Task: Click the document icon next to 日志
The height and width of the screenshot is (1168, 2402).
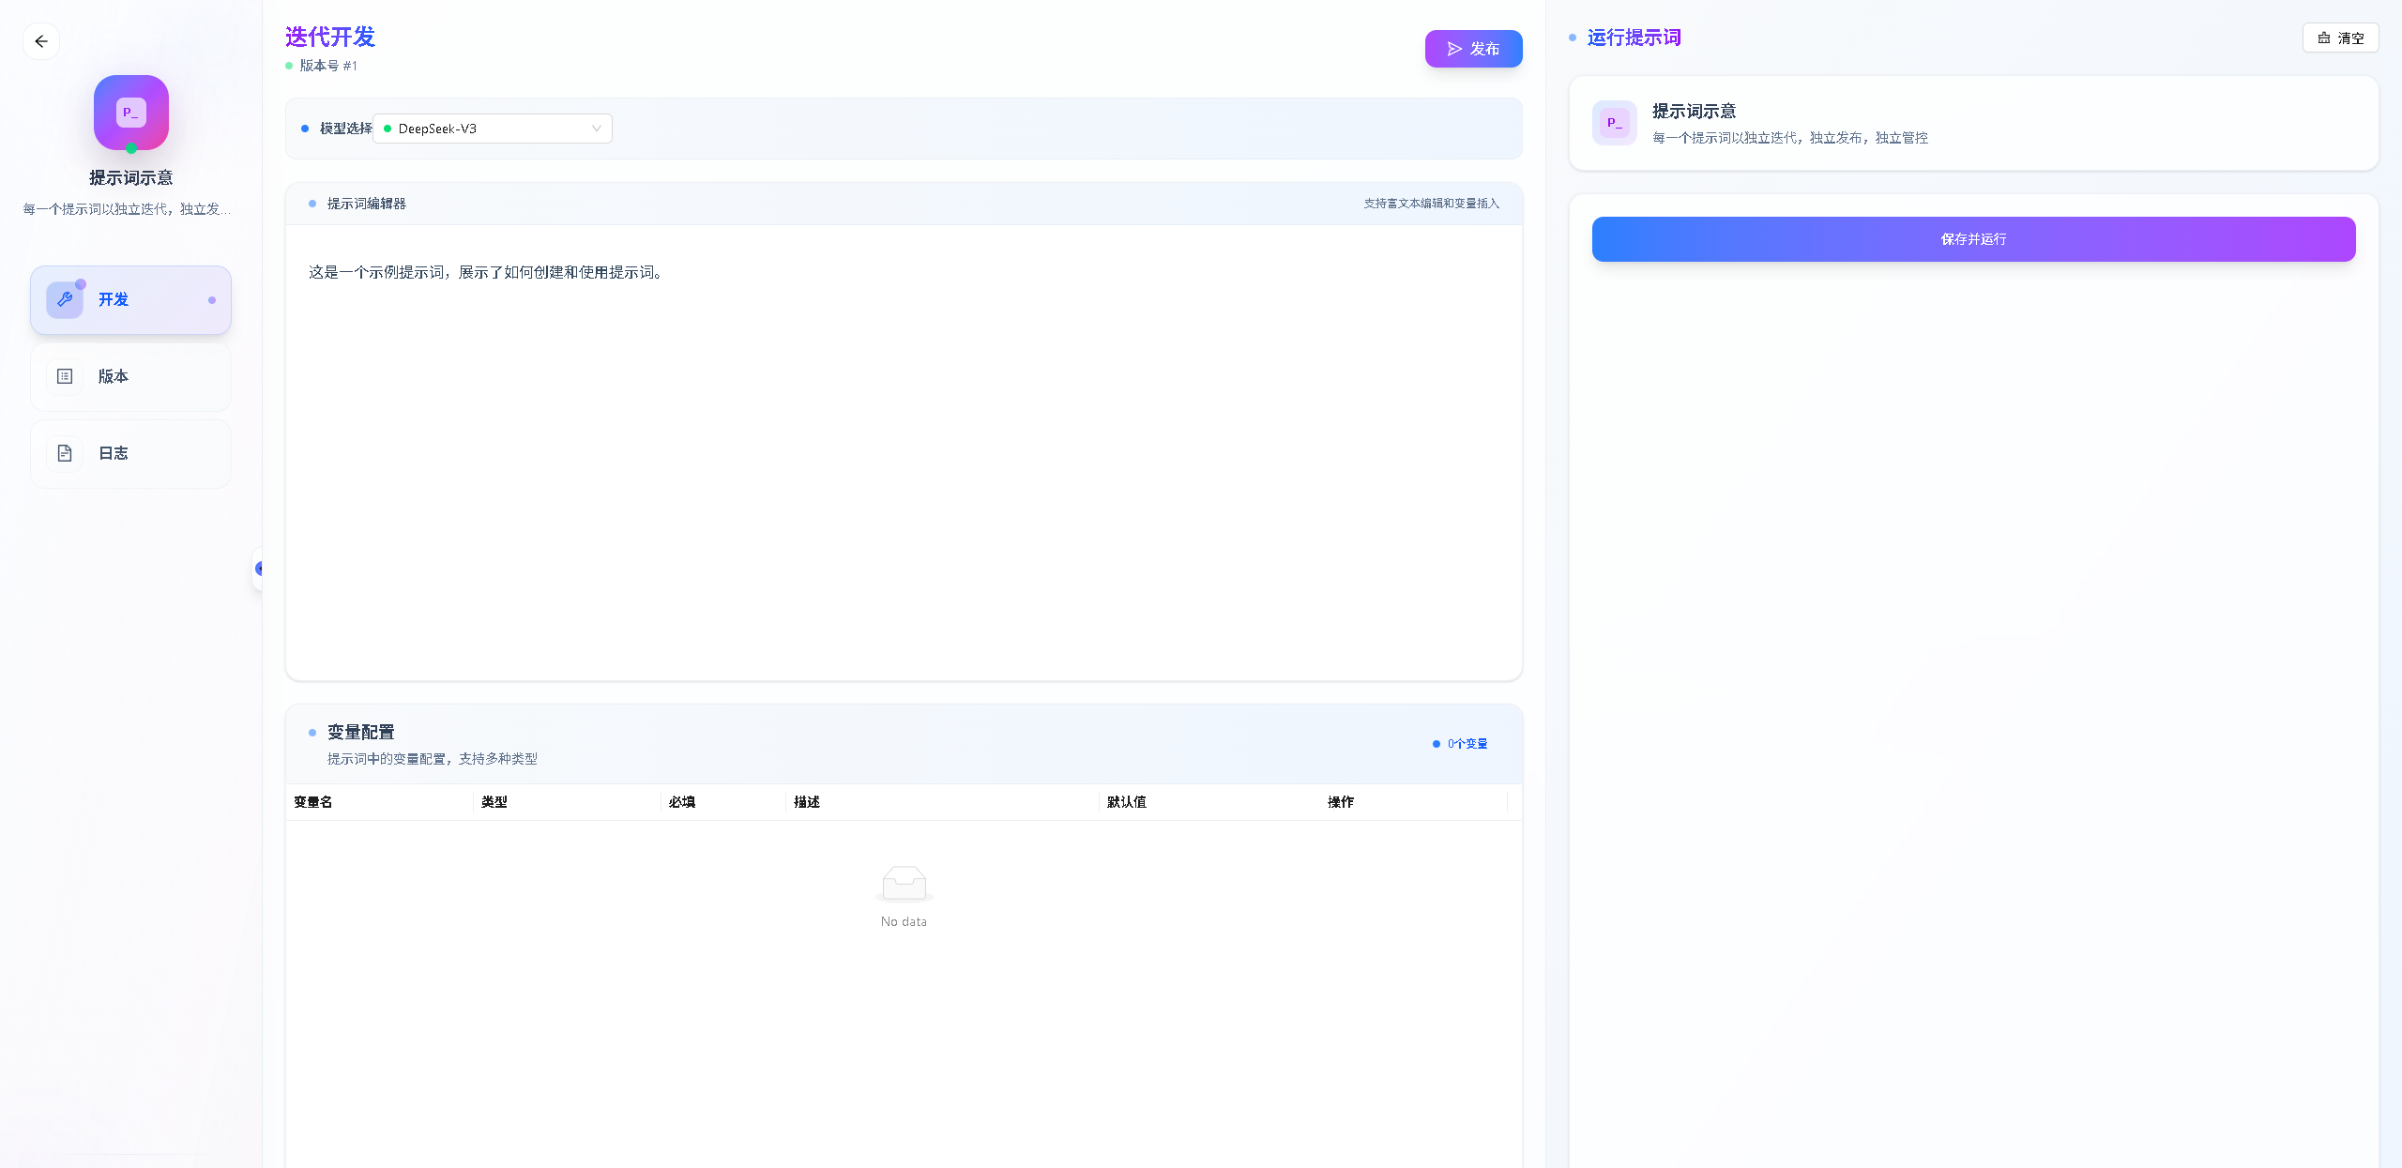Action: 64,453
